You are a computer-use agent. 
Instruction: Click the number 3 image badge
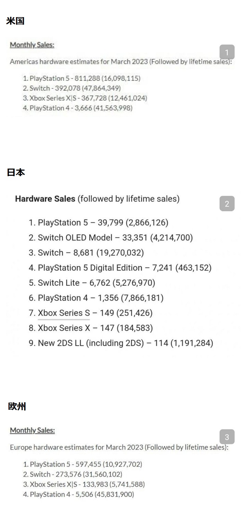pyautogui.click(x=227, y=437)
